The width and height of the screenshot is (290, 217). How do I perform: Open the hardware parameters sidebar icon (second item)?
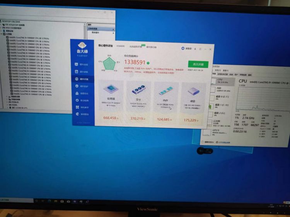click(82, 72)
